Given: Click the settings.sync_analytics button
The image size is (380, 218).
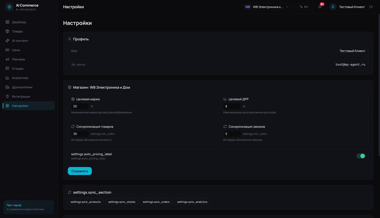Looking at the screenshot, I should click(x=192, y=202).
